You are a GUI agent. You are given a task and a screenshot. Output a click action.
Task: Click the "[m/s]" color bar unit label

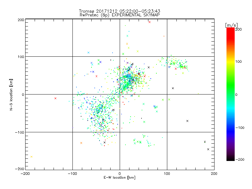[232, 25]
